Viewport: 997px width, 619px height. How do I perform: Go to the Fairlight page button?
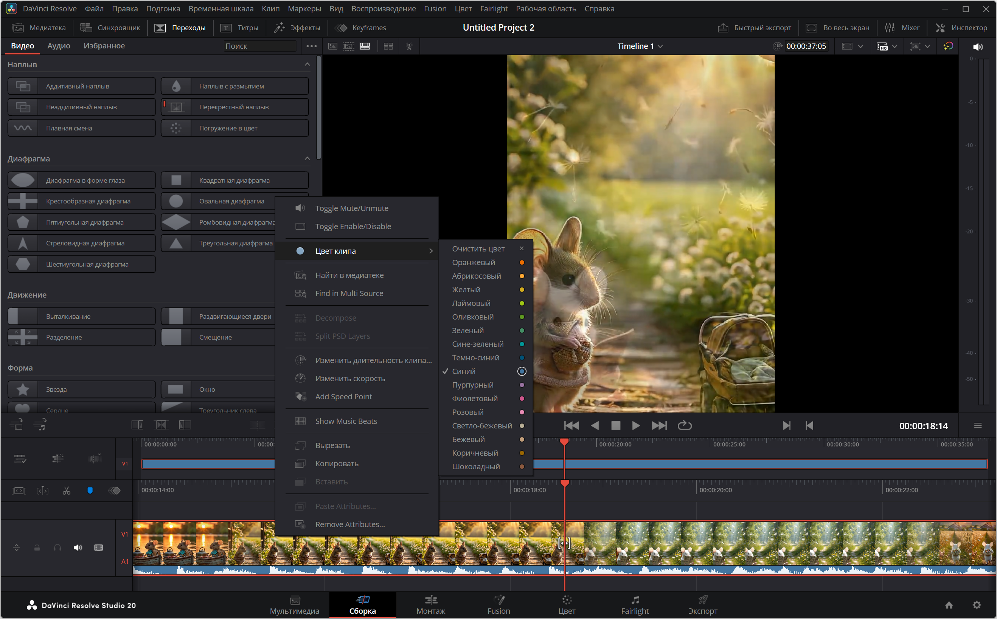634,604
